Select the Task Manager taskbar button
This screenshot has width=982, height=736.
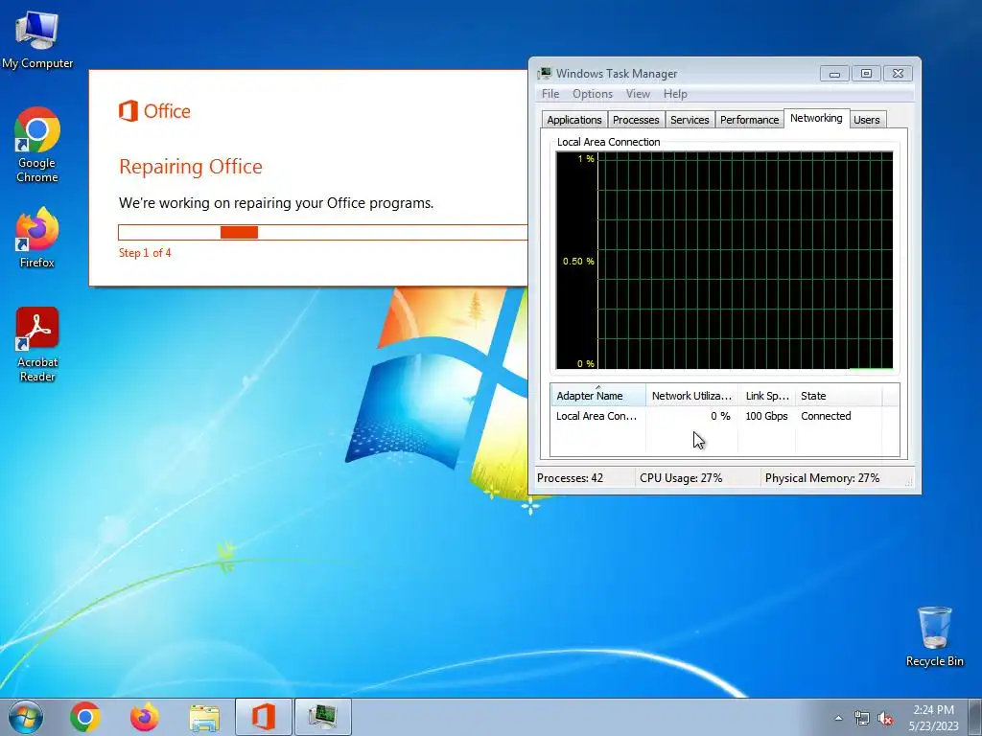click(323, 717)
